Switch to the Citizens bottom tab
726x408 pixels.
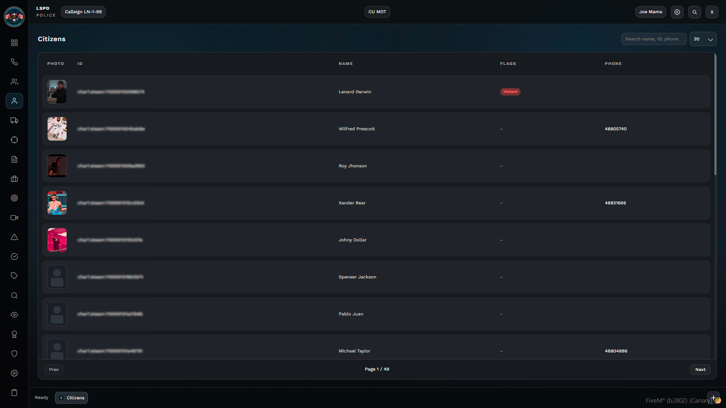pos(71,398)
